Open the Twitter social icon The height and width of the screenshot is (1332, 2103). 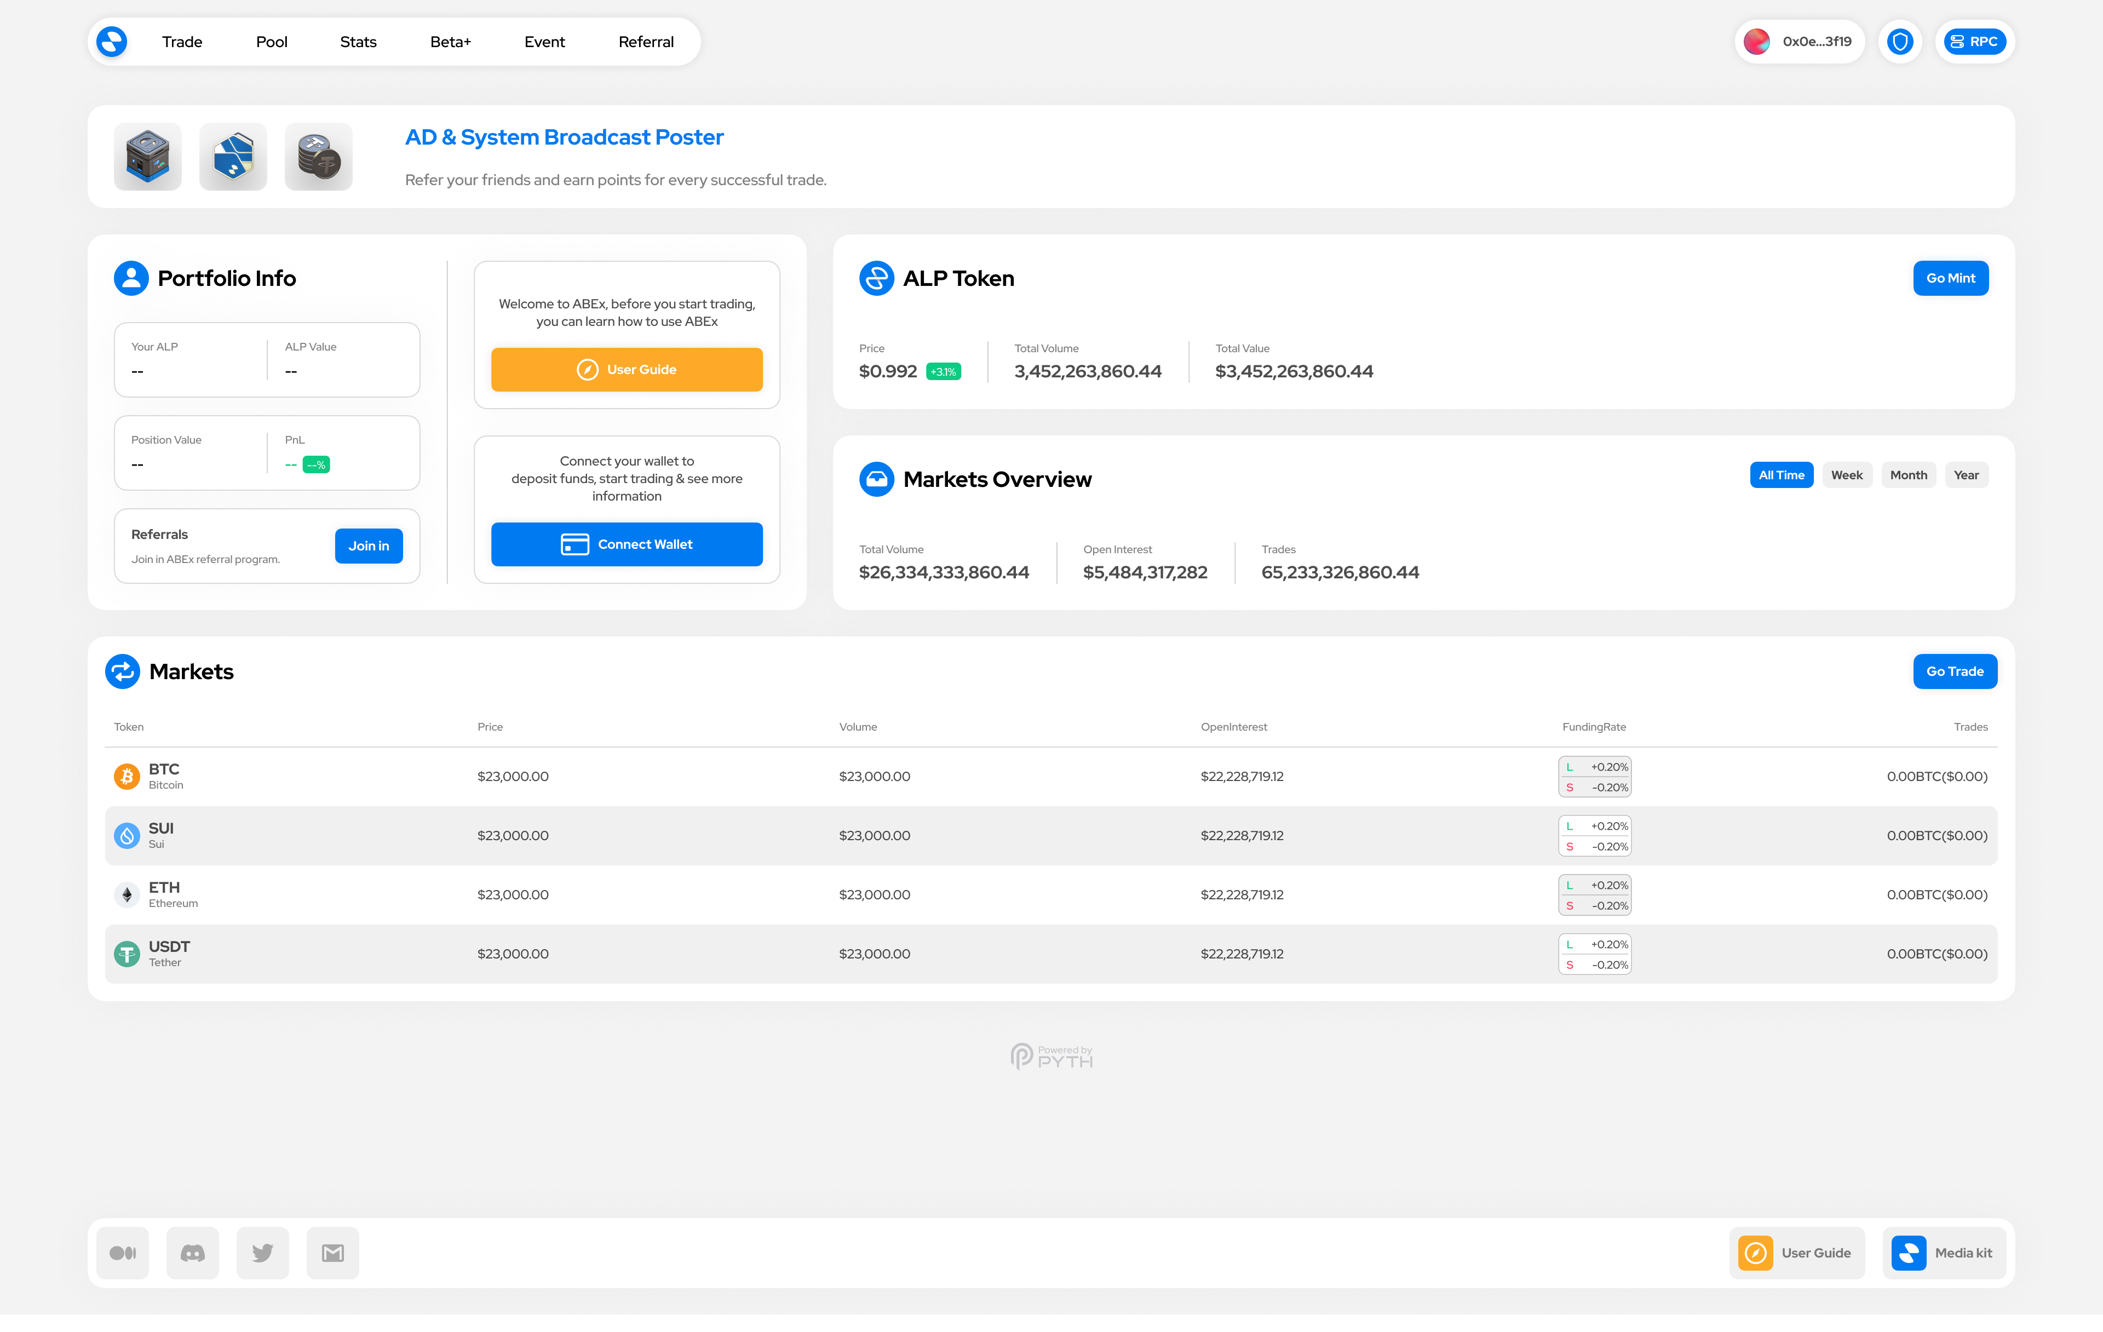(x=262, y=1253)
